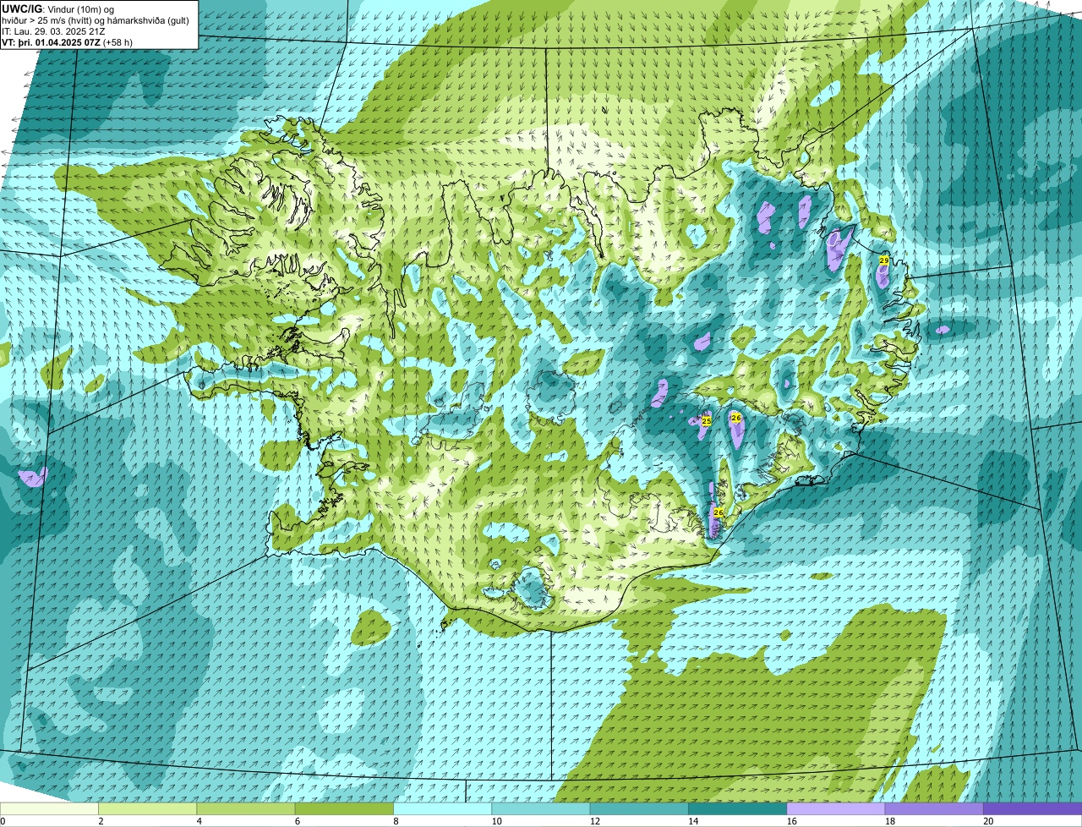The height and width of the screenshot is (827, 1082).
Task: Click the legend scale value 16
Action: (x=791, y=821)
